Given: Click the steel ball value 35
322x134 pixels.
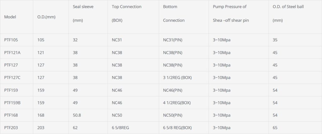Looking at the screenshot, I should pos(275,40).
